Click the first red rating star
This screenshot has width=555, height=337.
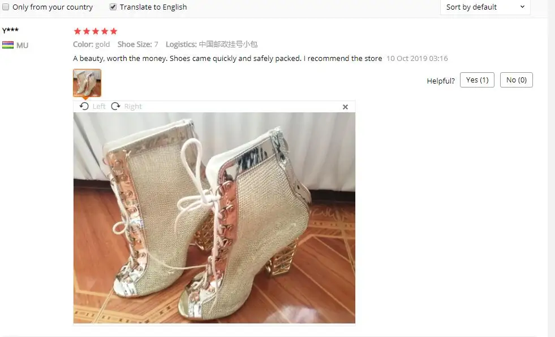77,31
